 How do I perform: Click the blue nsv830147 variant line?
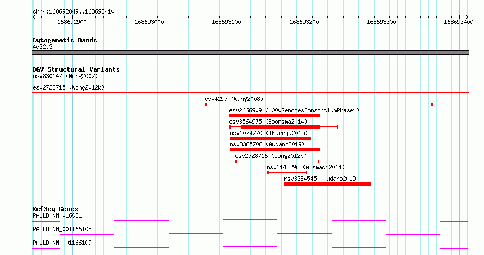tap(250, 81)
